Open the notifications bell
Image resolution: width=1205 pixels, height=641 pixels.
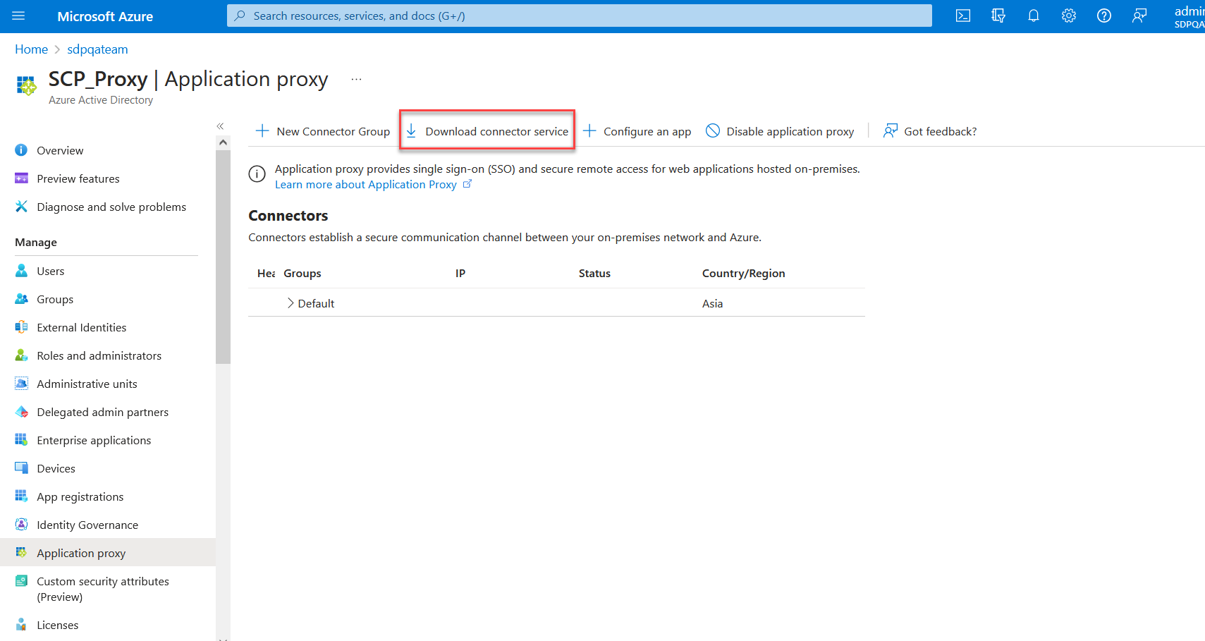pos(1034,16)
